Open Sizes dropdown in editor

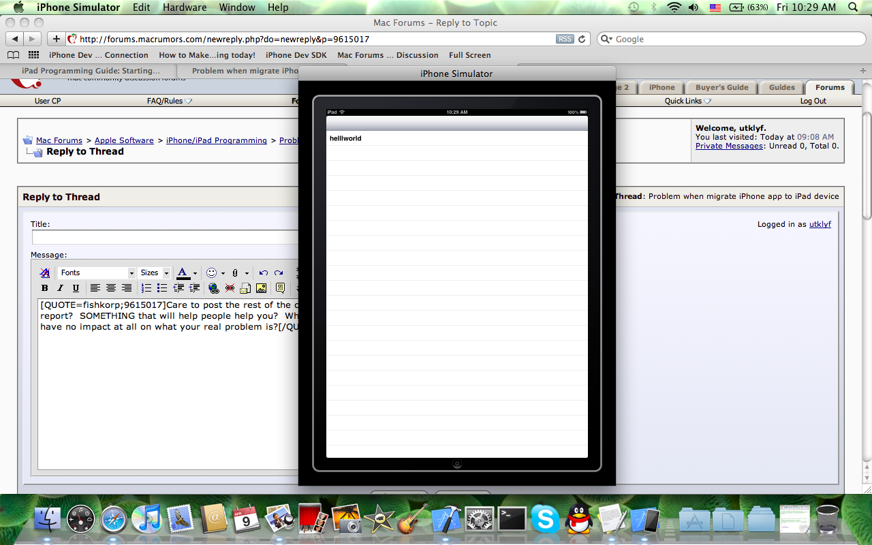(154, 272)
